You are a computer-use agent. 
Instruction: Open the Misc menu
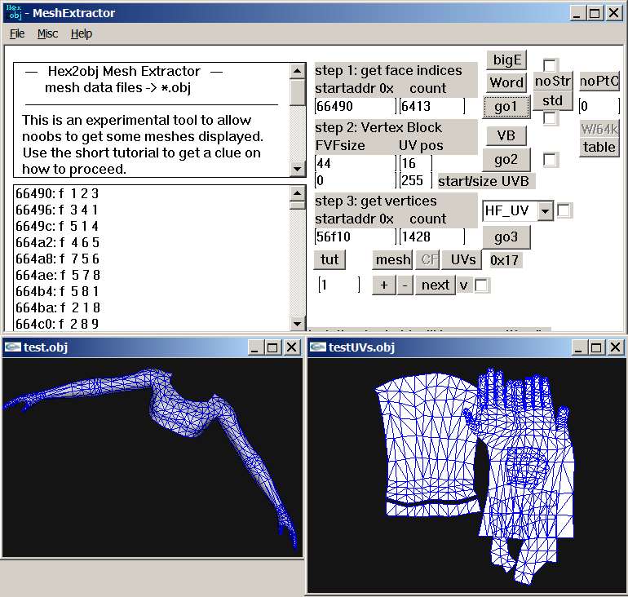pyautogui.click(x=47, y=33)
